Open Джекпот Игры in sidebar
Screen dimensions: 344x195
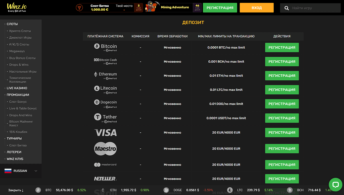pyautogui.click(x=20, y=37)
